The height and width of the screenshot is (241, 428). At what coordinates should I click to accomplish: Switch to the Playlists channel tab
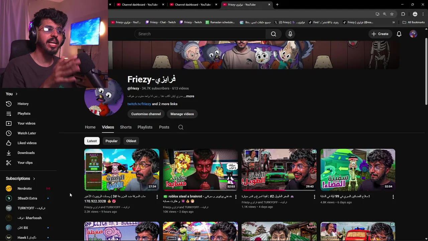145,127
